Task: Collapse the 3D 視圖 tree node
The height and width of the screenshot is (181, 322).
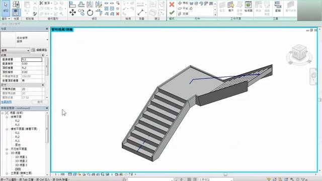Action: point(7,153)
